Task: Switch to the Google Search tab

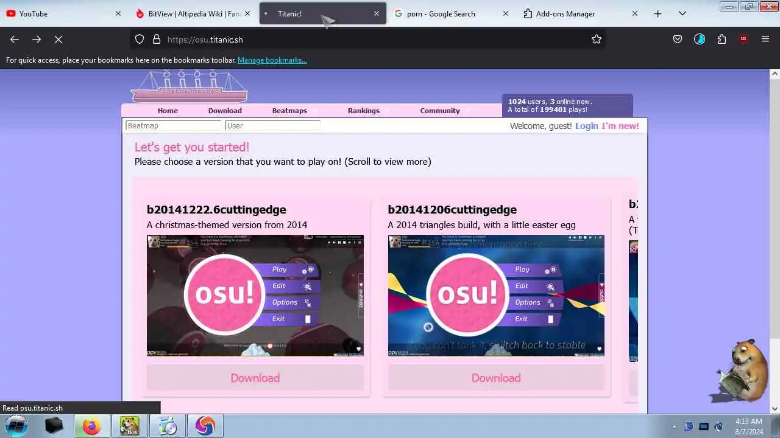Action: (452, 13)
